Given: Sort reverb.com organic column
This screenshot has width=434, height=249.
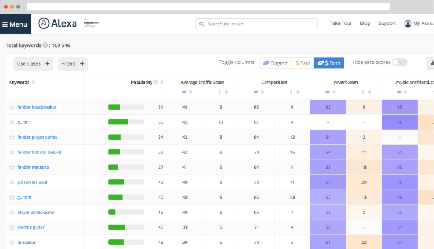Looking at the screenshot, I should point(334,92).
